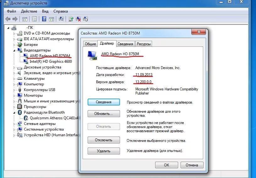Click the Disable device down-arrow icon

pyautogui.click(x=85, y=19)
